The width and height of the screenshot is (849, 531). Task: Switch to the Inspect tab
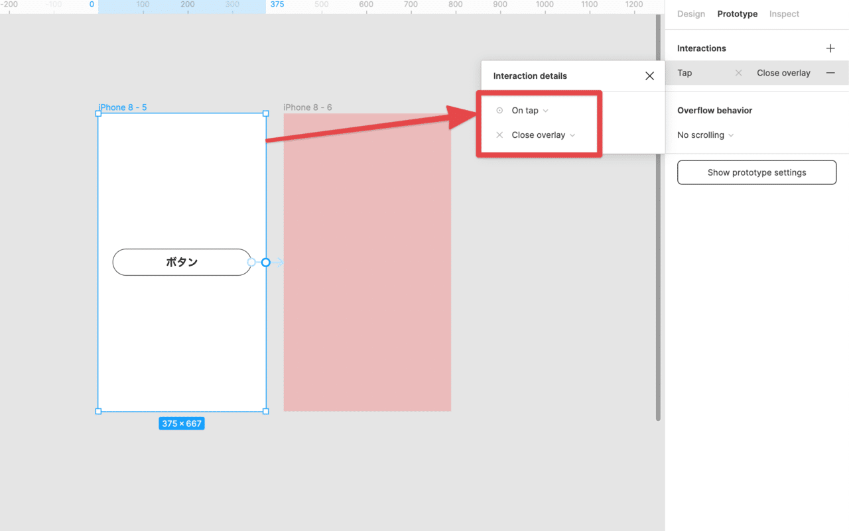784,14
